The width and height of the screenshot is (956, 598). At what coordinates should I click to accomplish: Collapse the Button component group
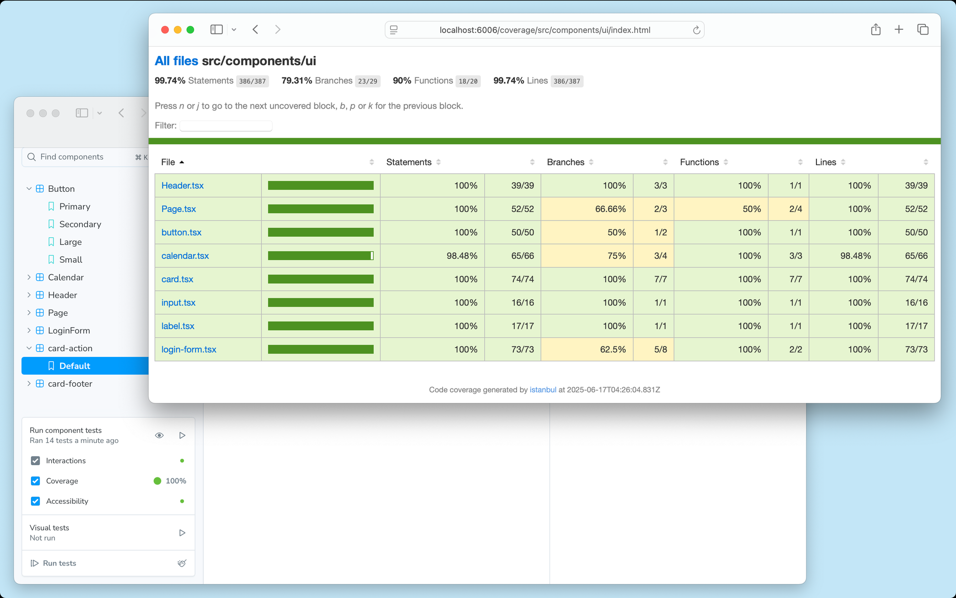[x=29, y=188]
